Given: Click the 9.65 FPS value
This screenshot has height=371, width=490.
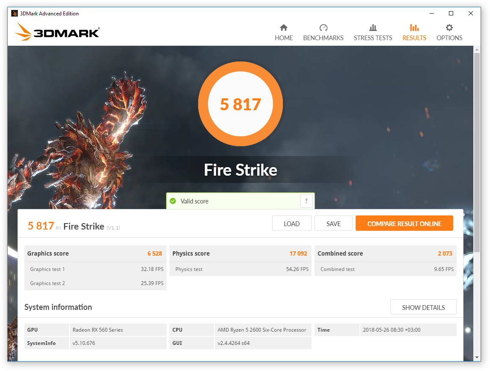Looking at the screenshot, I should 444,269.
